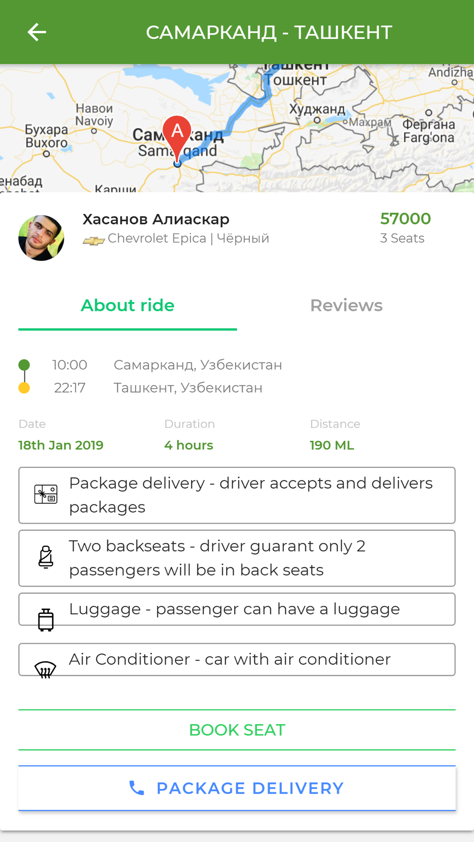Open the driver's profile photo
Viewport: 474px width, 842px height.
(41, 238)
